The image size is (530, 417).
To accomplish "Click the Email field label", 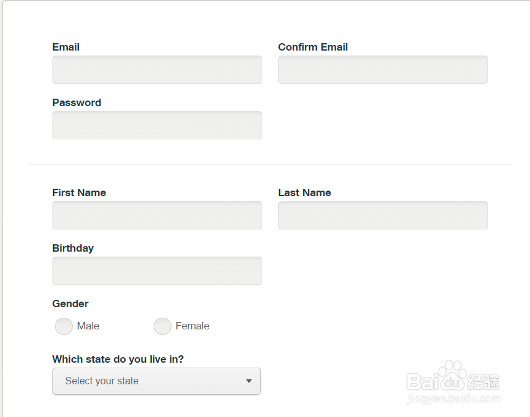I will click(66, 47).
